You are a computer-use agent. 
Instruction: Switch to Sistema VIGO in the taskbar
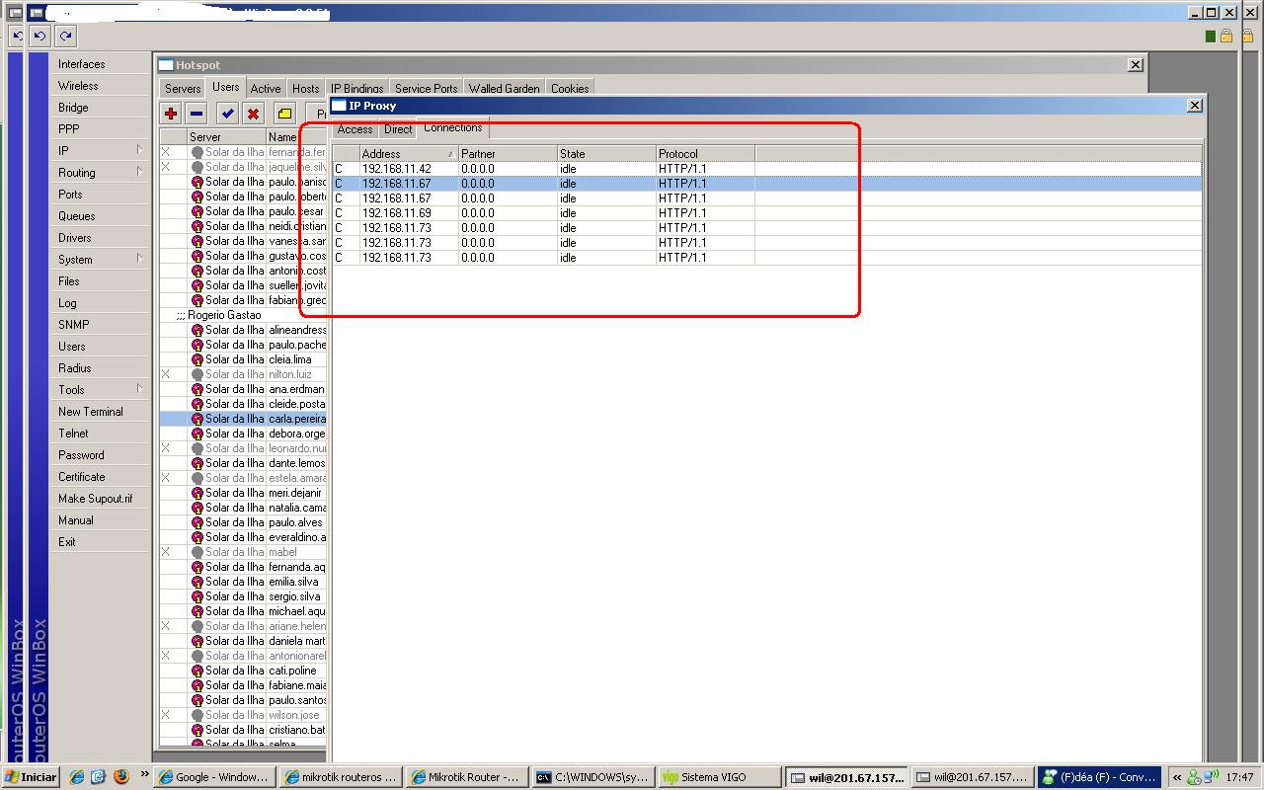click(718, 777)
